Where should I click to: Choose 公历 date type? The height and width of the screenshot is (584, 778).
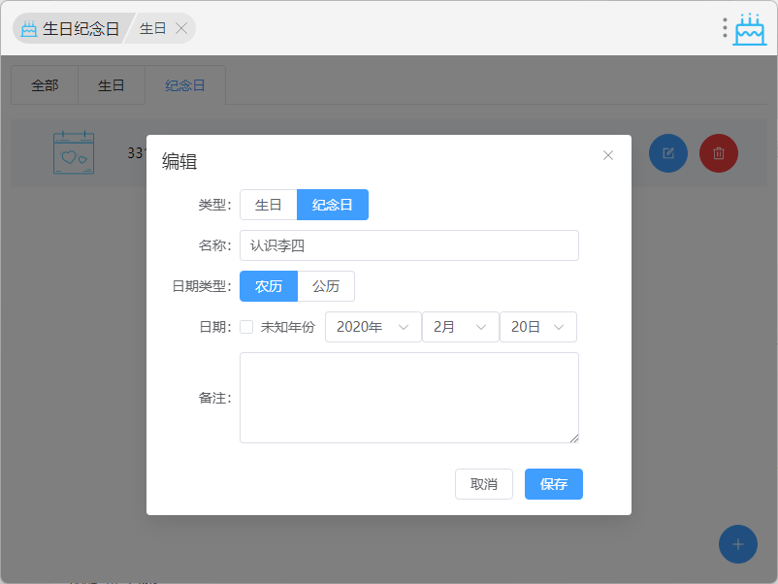[326, 286]
